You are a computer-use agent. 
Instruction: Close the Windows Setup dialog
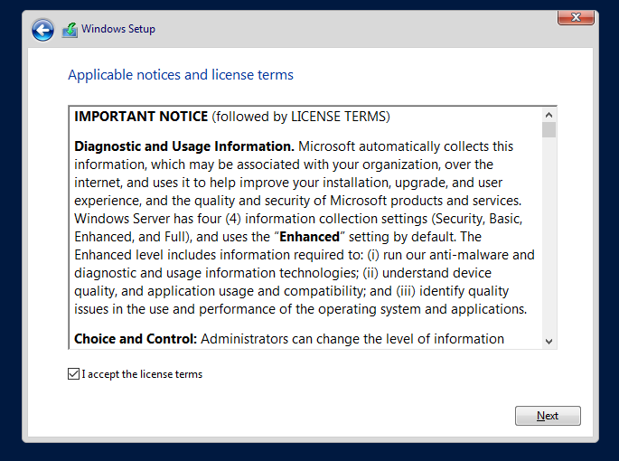(576, 17)
